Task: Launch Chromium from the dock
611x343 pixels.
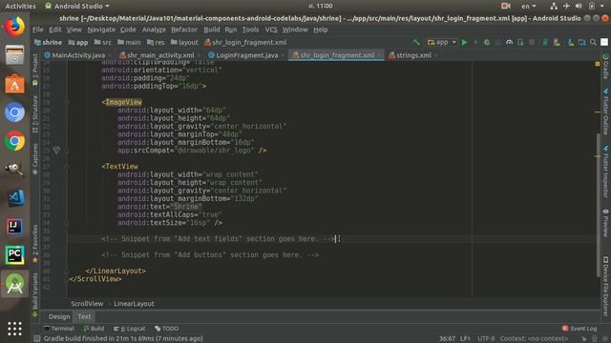Action: pyautogui.click(x=15, y=112)
